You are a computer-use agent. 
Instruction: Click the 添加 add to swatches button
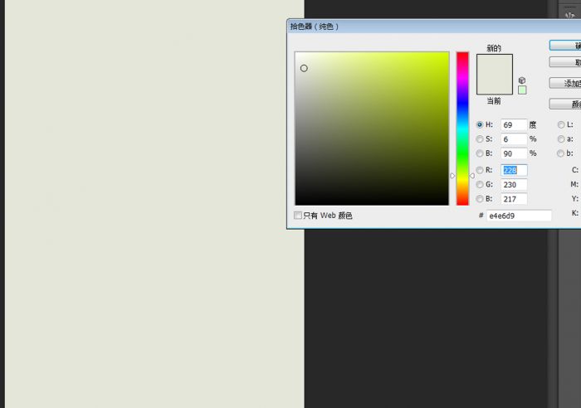coord(565,83)
